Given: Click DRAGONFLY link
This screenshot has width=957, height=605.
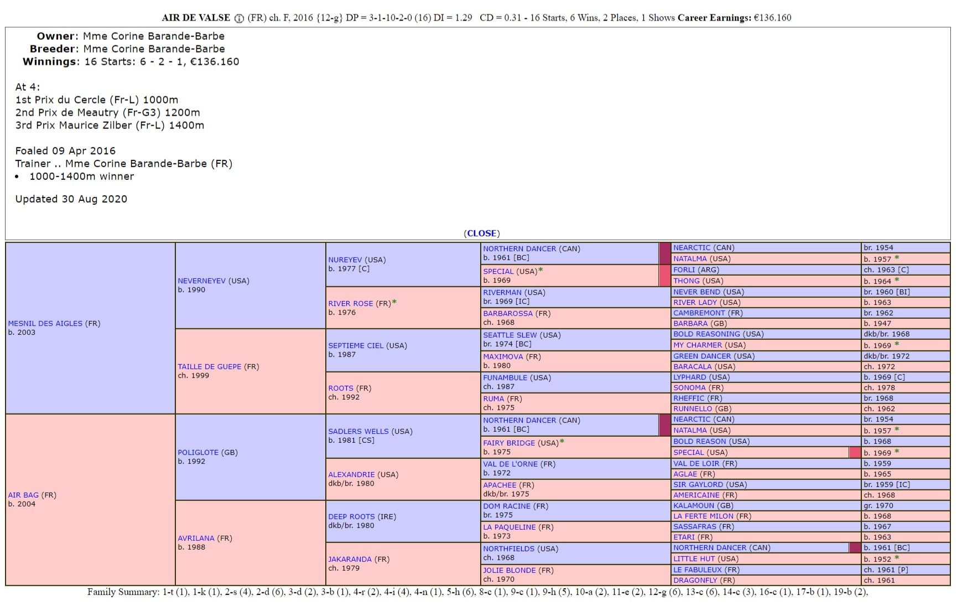Looking at the screenshot, I should (696, 580).
